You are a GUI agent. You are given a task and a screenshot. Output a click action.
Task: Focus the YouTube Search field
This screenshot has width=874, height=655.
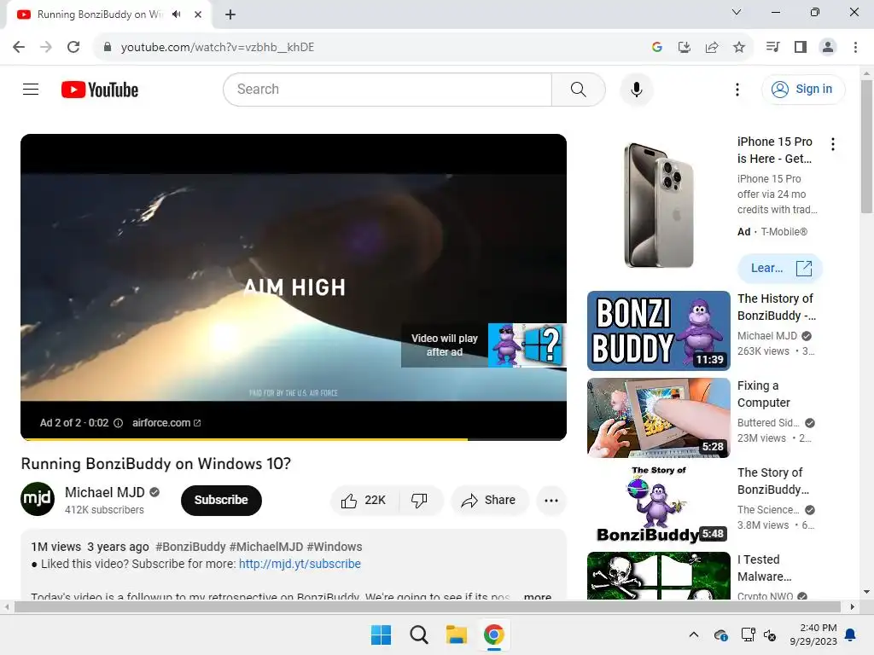click(388, 89)
